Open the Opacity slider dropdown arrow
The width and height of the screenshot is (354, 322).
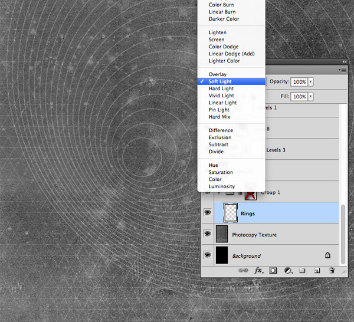[x=311, y=81]
